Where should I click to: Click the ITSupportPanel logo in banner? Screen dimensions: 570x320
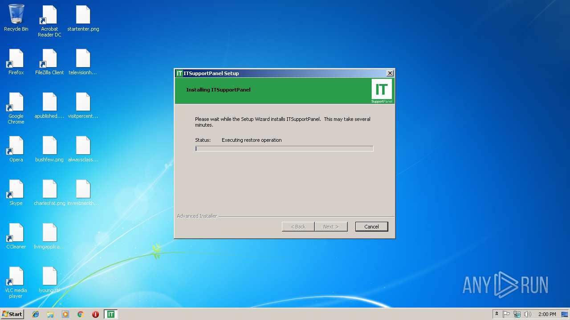click(382, 91)
